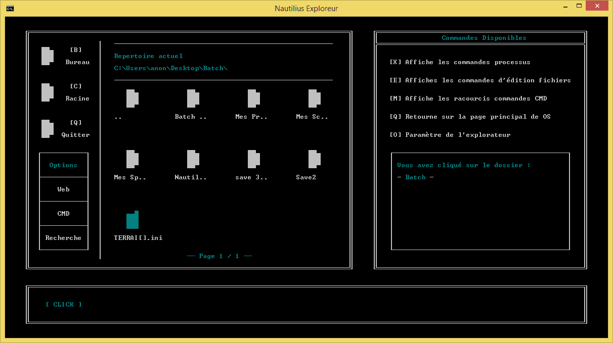This screenshot has width=613, height=343.
Task: Click the Save2 folder name label
Action: pyautogui.click(x=306, y=177)
